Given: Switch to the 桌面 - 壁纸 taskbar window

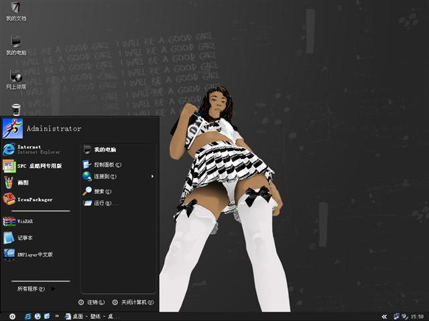Looking at the screenshot, I should coord(92,316).
